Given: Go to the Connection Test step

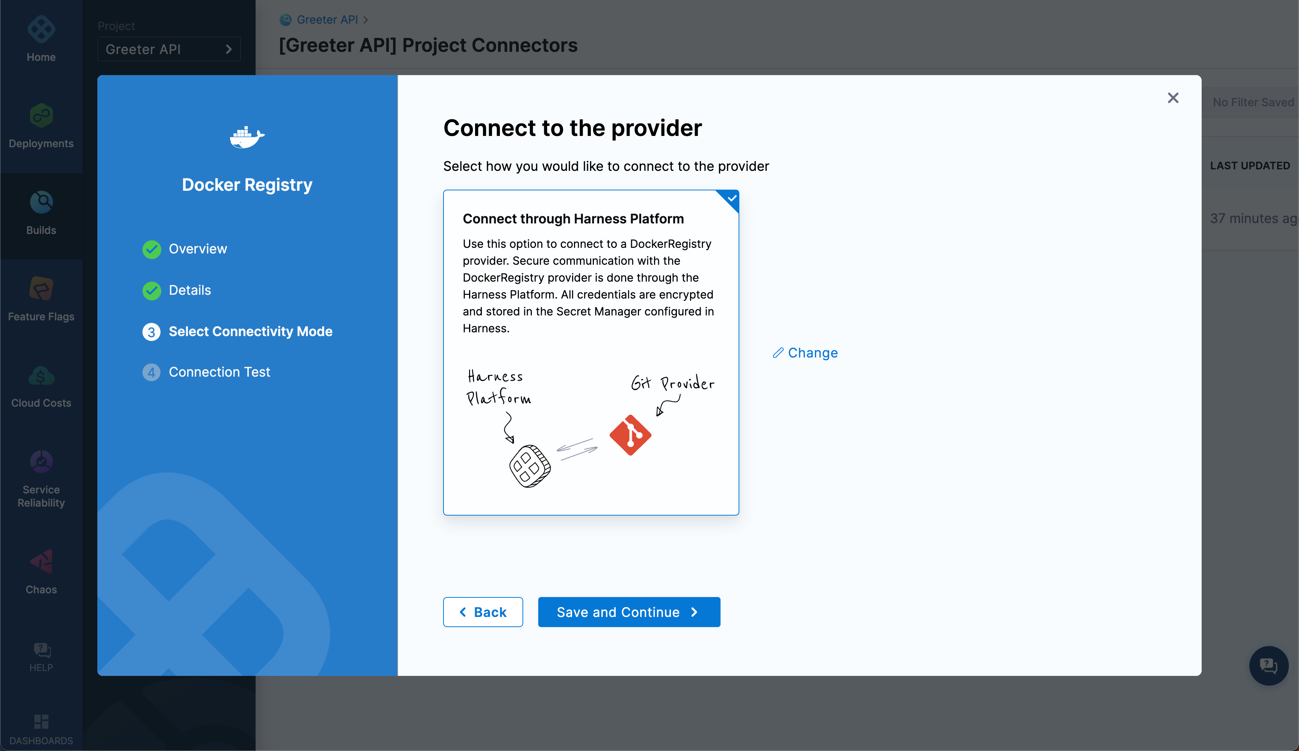Looking at the screenshot, I should pyautogui.click(x=220, y=372).
